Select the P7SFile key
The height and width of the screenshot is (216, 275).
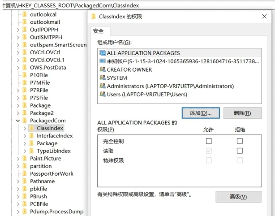(39, 98)
